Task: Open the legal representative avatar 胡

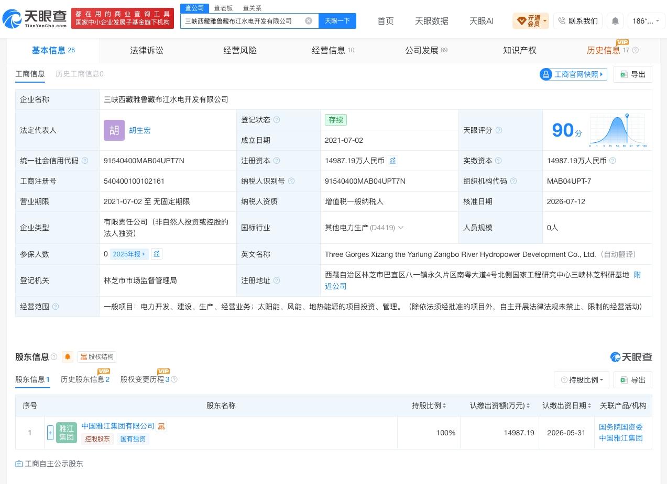Action: (114, 130)
